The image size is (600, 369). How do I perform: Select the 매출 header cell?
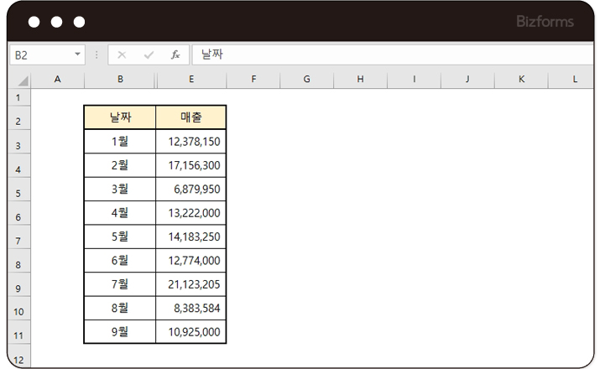(x=191, y=117)
